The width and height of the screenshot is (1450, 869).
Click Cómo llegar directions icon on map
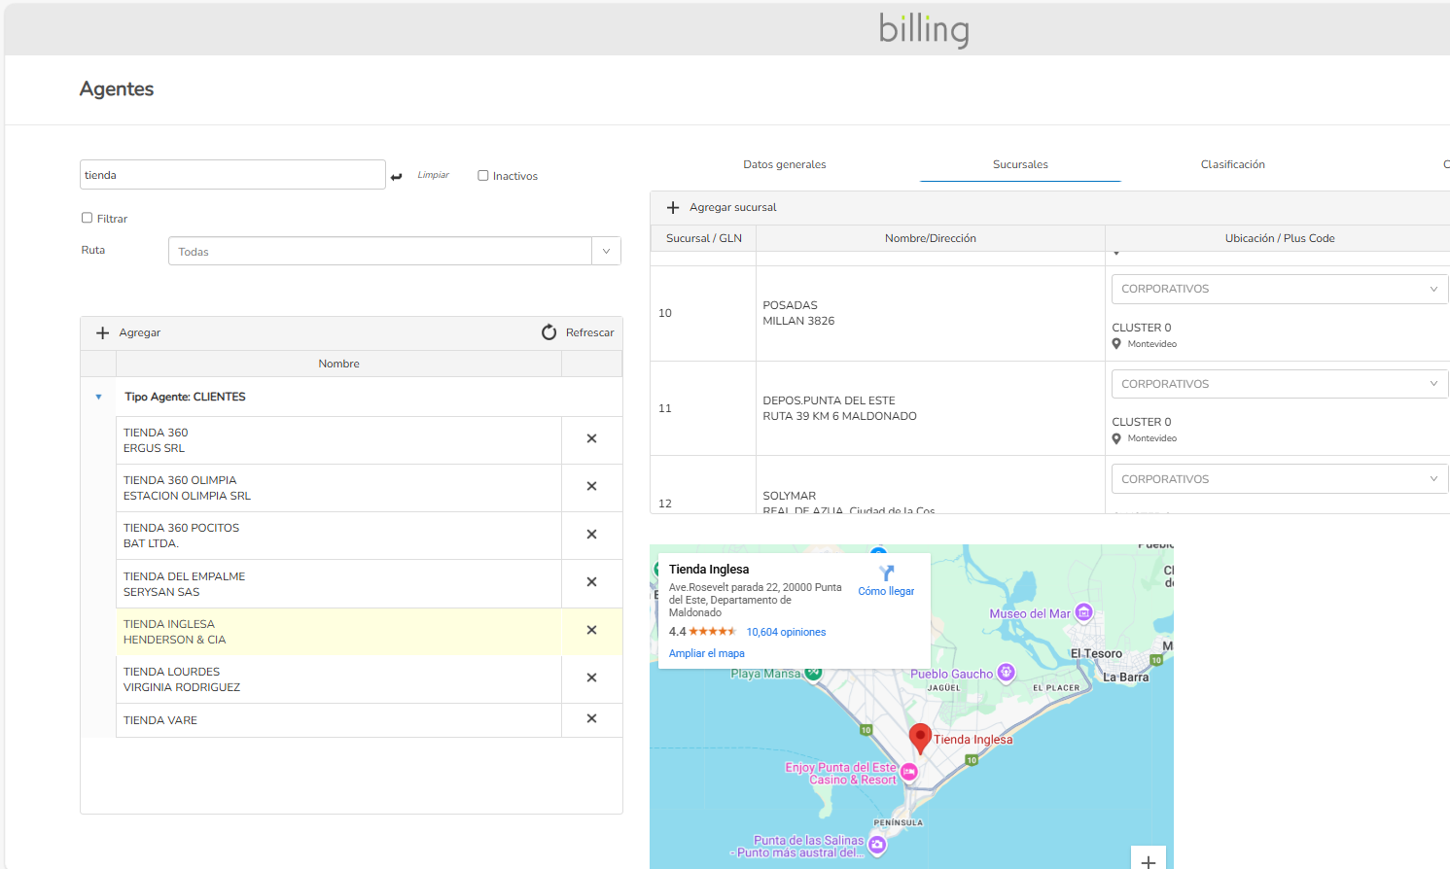886,574
